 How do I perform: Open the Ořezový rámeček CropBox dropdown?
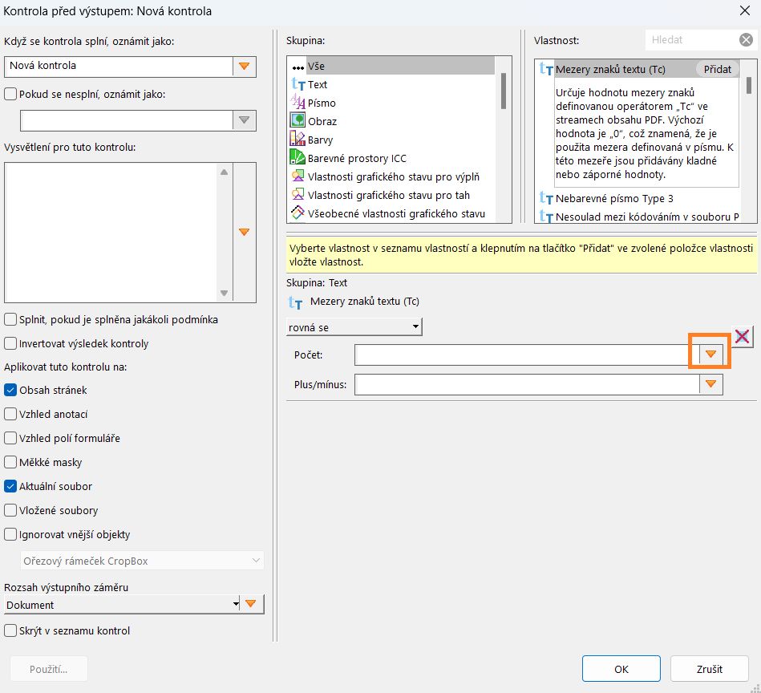[142, 561]
